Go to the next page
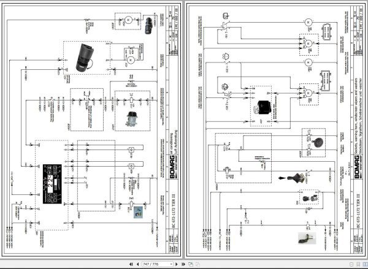The height and width of the screenshot is (269, 368). coord(177,264)
